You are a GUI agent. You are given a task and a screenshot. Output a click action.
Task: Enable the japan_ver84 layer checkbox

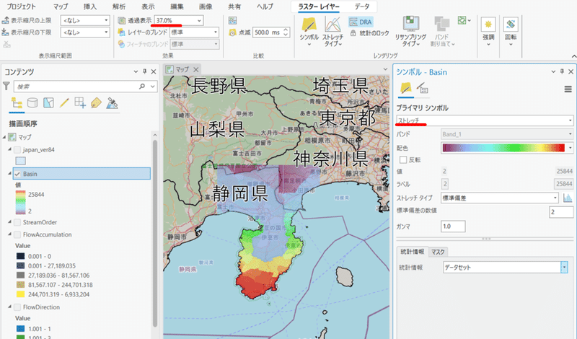click(x=17, y=150)
